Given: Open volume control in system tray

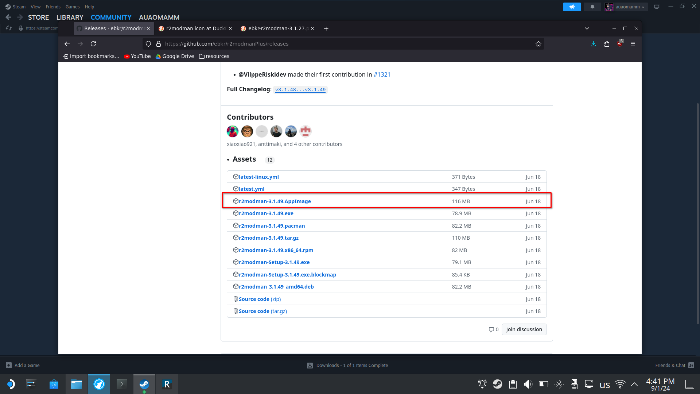Looking at the screenshot, I should click(528, 384).
